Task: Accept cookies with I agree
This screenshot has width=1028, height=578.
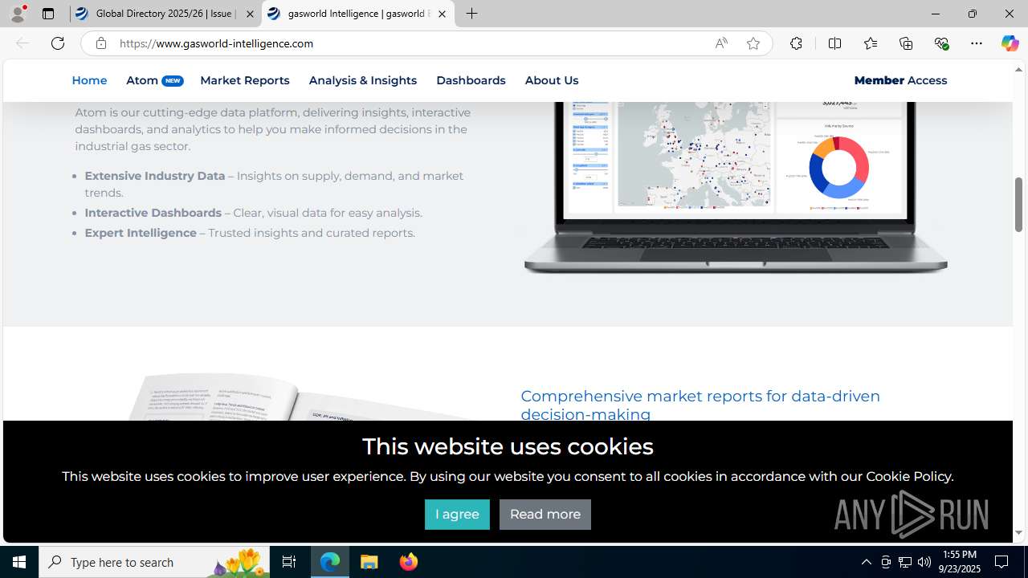Action: tap(457, 515)
